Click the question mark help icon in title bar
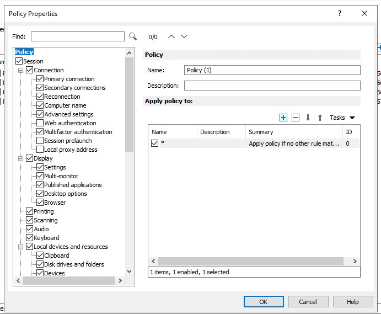The width and height of the screenshot is (381, 314). [x=340, y=14]
